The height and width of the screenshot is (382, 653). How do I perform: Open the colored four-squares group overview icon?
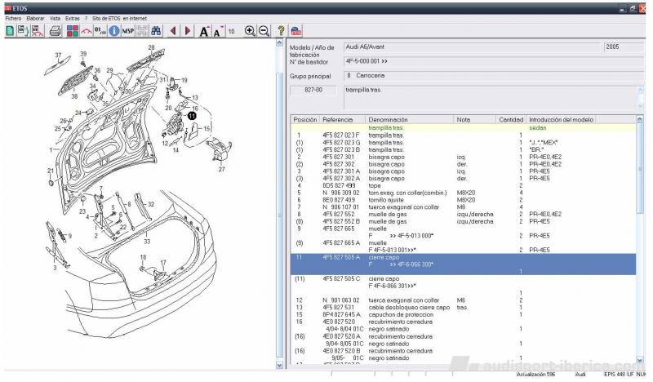pyautogui.click(x=73, y=31)
